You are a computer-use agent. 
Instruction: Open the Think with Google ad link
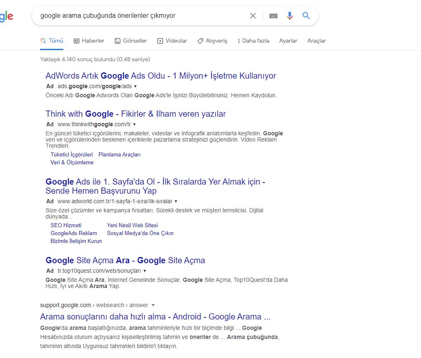coord(136,114)
